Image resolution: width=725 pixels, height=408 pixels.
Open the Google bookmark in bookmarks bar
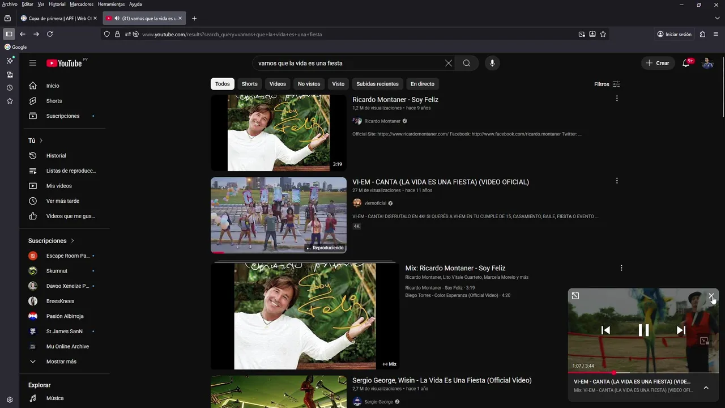(x=16, y=47)
